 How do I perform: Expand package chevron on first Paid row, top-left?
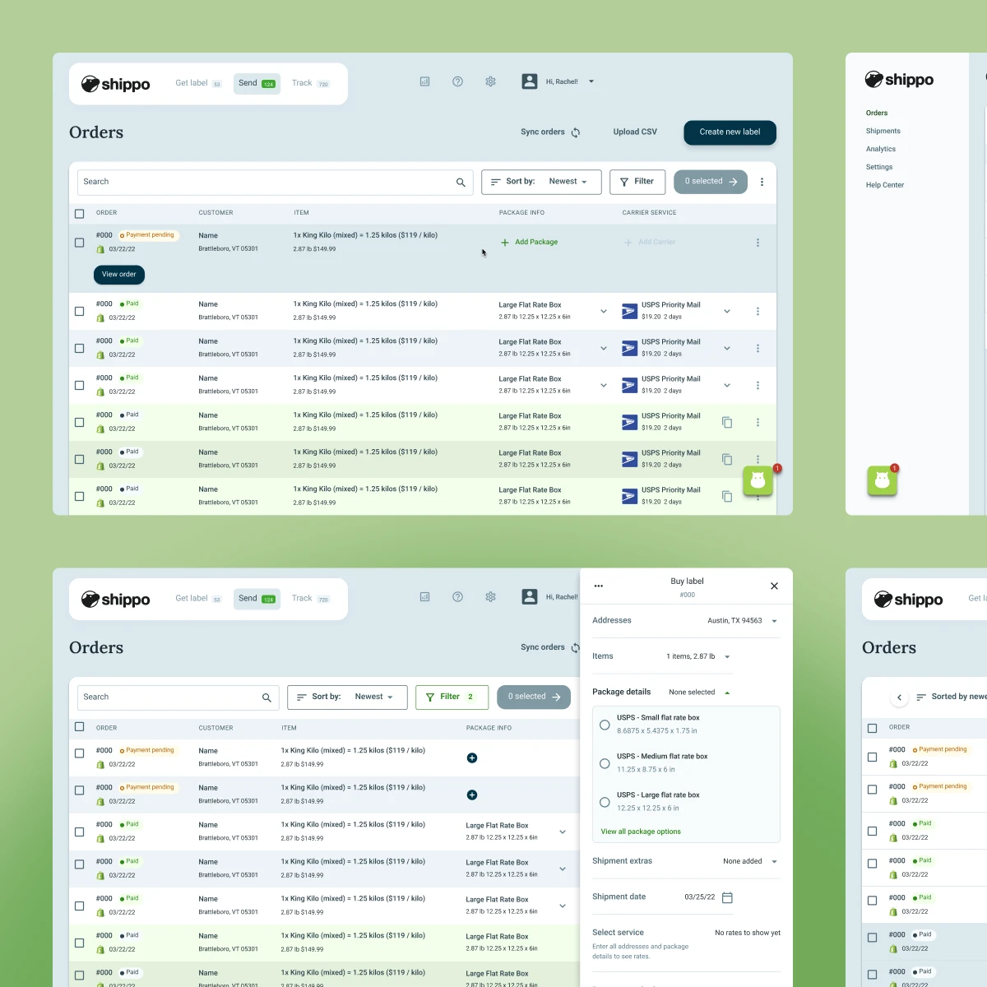tap(603, 311)
